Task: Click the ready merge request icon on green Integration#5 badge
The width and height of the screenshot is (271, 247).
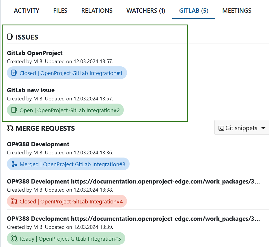Action: point(14,238)
